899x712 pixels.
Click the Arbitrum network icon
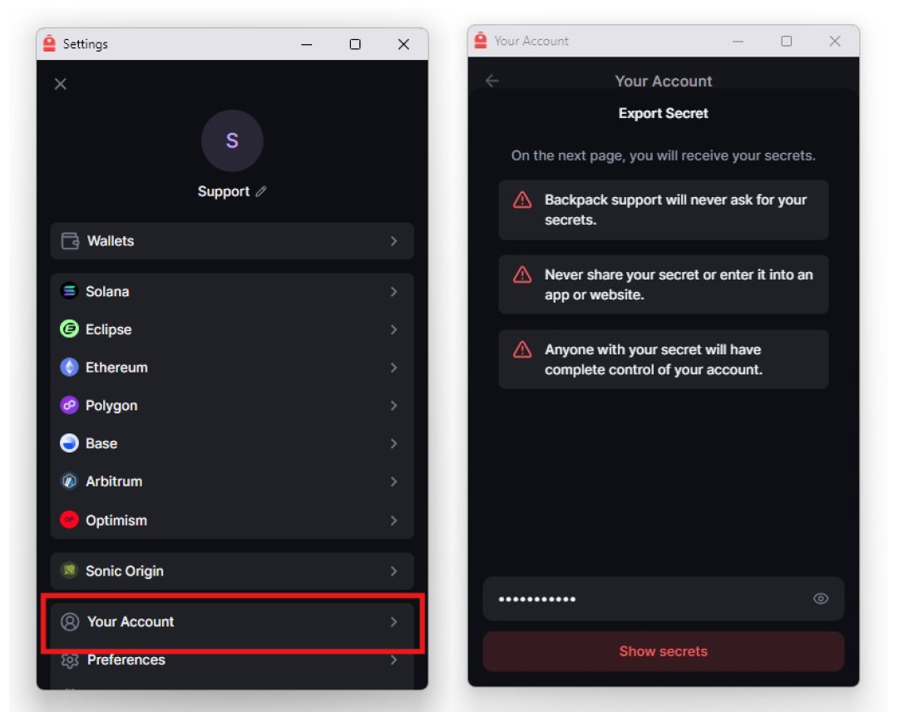point(71,482)
